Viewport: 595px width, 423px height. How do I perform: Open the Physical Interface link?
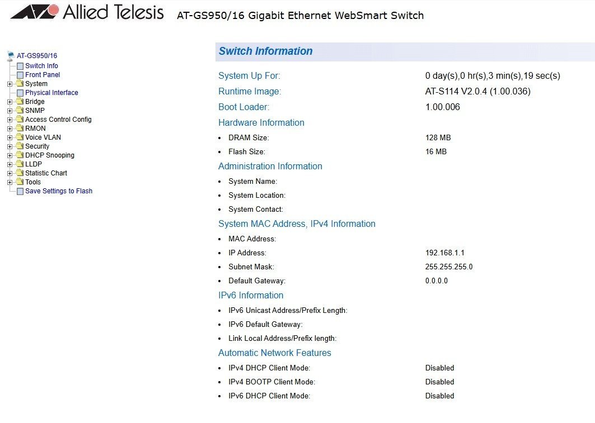pos(51,93)
